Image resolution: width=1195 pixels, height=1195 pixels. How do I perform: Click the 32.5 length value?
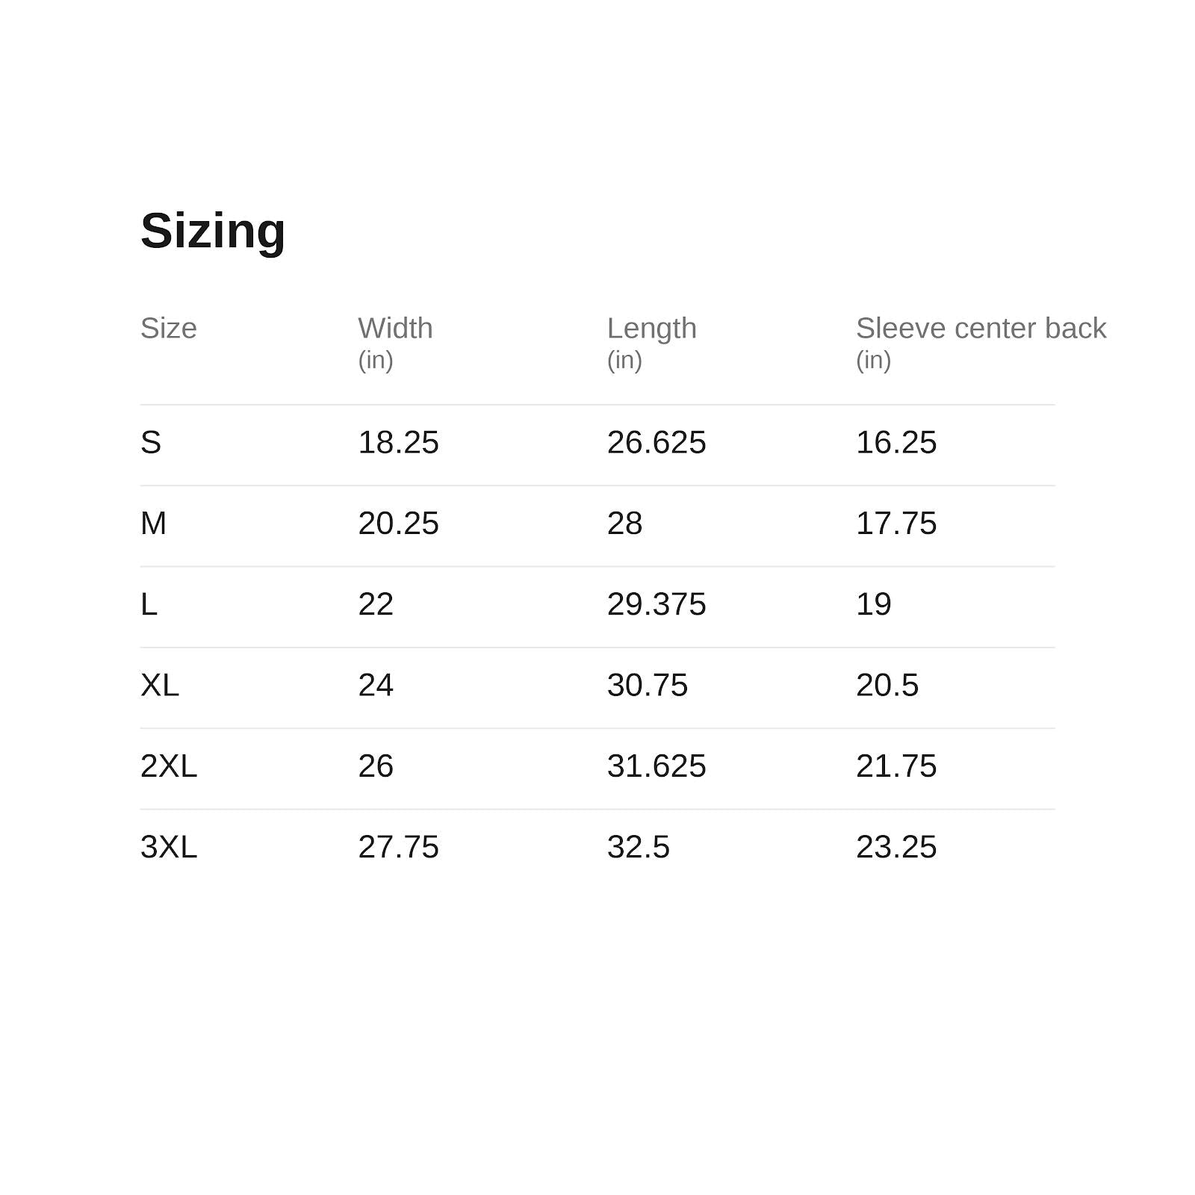[x=638, y=847]
